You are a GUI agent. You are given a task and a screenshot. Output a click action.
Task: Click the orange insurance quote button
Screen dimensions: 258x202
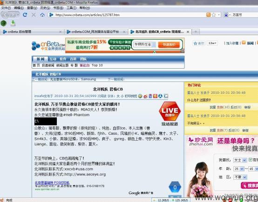coord(169,45)
